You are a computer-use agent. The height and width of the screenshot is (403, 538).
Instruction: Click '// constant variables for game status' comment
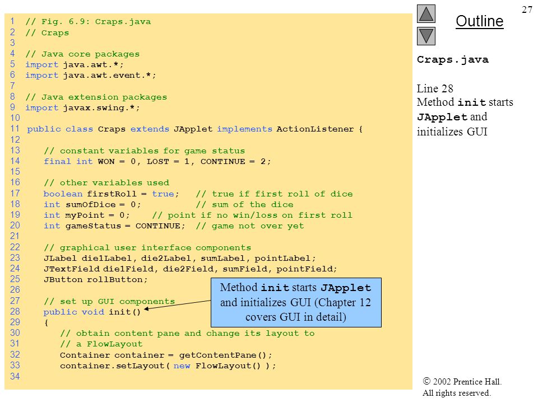[144, 151]
